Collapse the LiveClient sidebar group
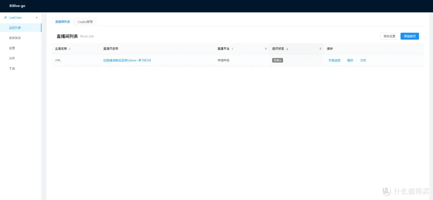The image size is (433, 200). (37, 18)
